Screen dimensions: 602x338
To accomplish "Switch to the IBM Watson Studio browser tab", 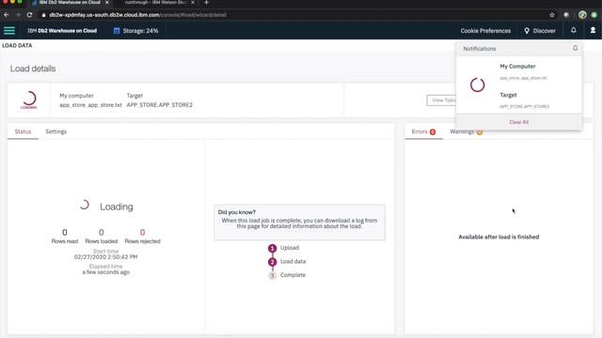I will (155, 3).
